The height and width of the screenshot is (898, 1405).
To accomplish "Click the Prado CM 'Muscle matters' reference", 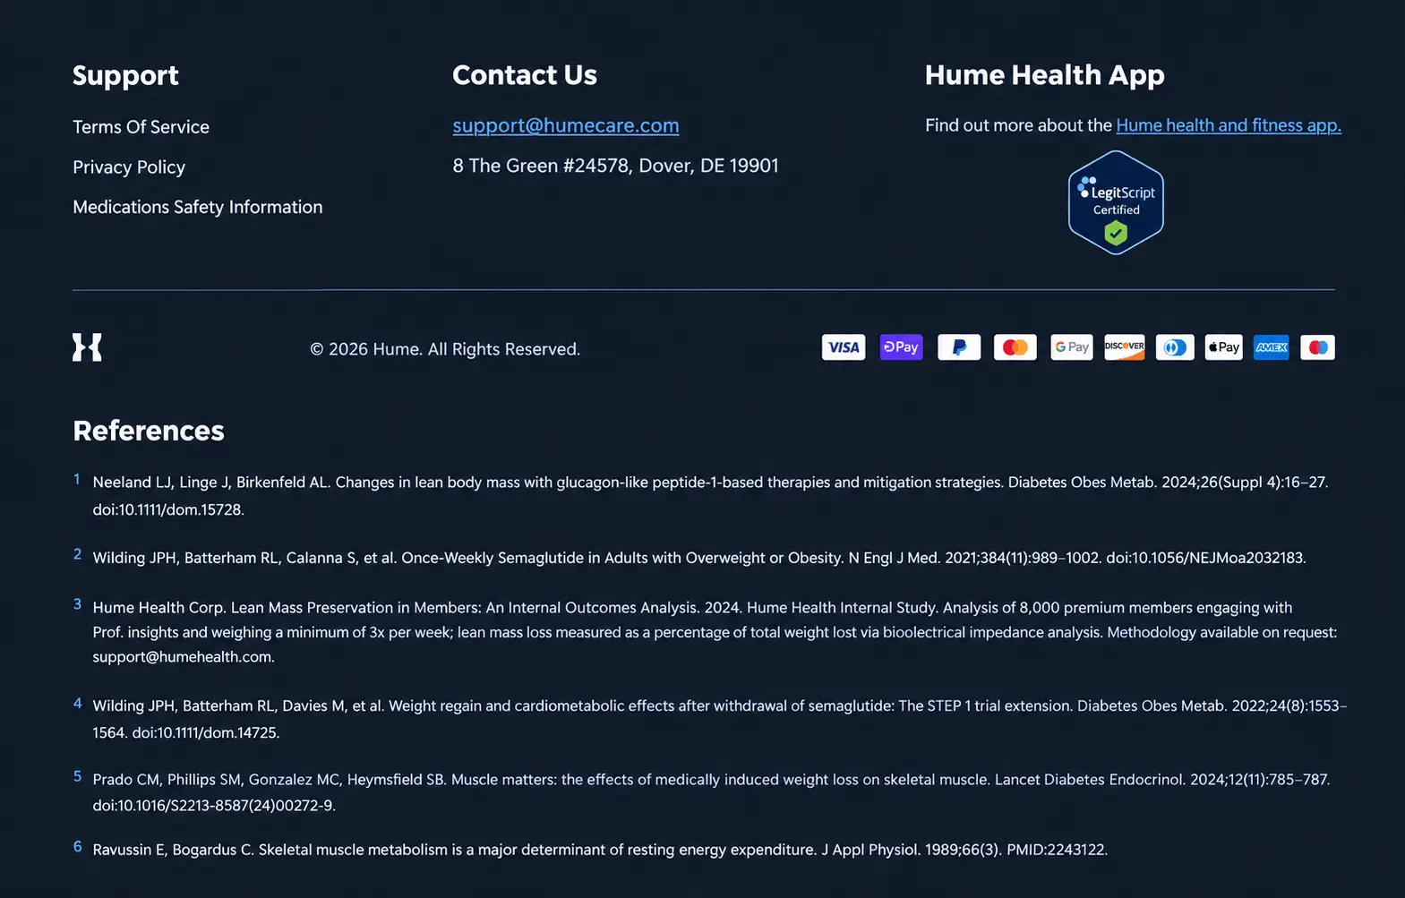I will click(x=711, y=792).
